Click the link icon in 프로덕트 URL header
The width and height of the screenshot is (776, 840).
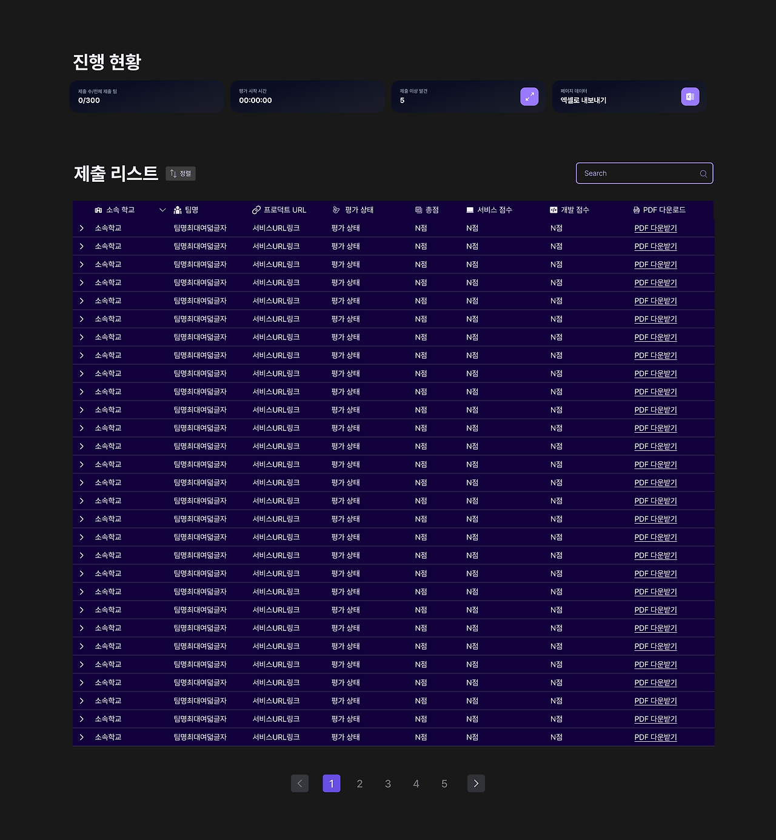(x=255, y=210)
